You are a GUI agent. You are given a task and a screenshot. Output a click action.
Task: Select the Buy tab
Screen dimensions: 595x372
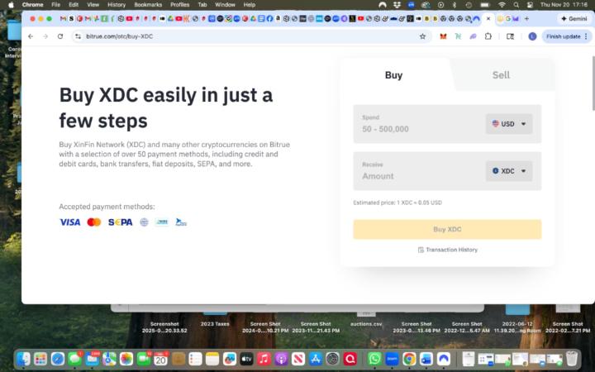pyautogui.click(x=393, y=74)
